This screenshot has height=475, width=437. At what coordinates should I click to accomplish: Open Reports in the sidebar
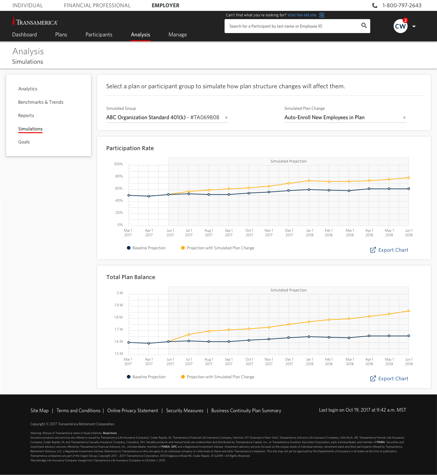pos(26,116)
